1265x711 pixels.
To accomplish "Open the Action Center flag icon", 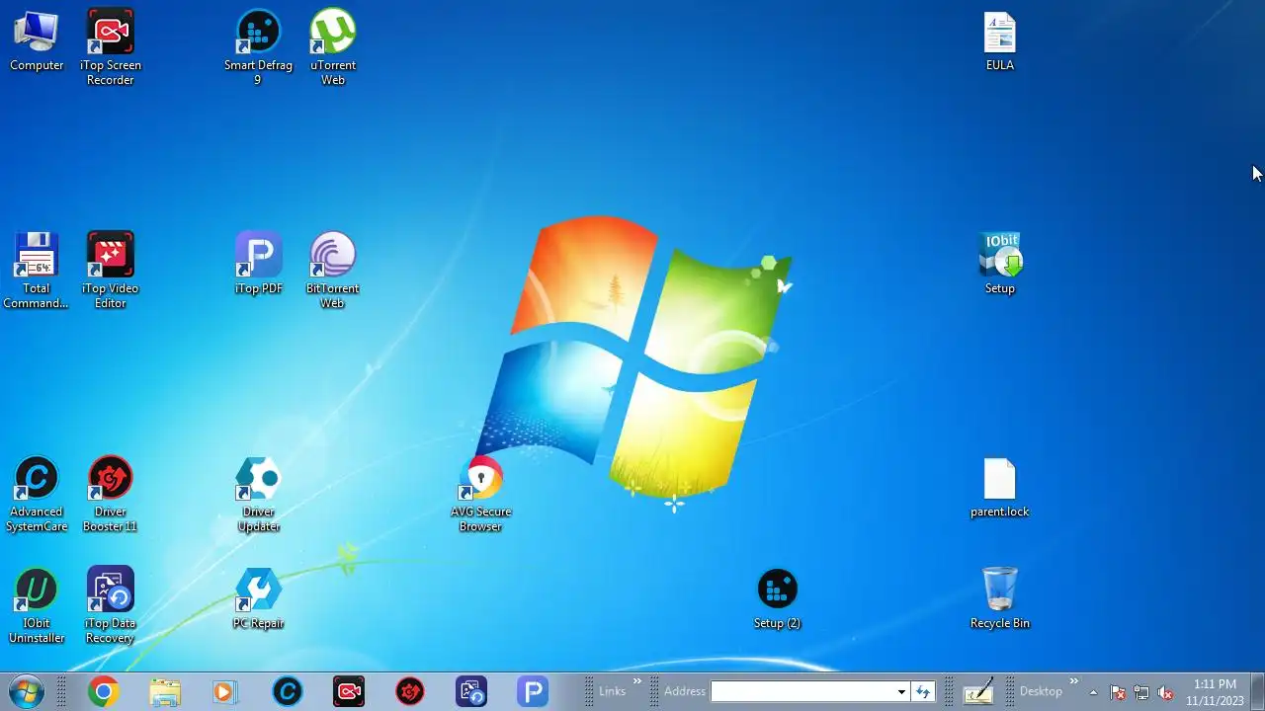I will [x=1118, y=692].
